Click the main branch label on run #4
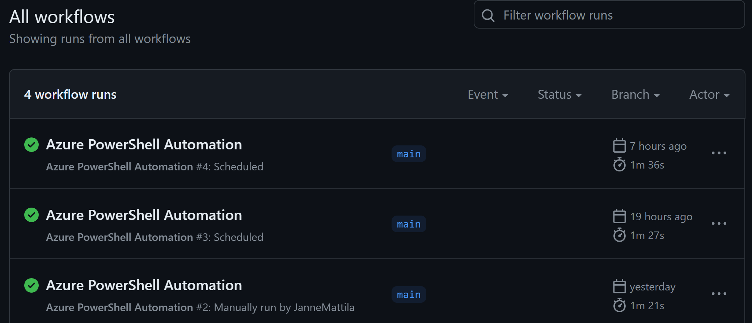Screen dimensions: 752x323 pyautogui.click(x=409, y=154)
